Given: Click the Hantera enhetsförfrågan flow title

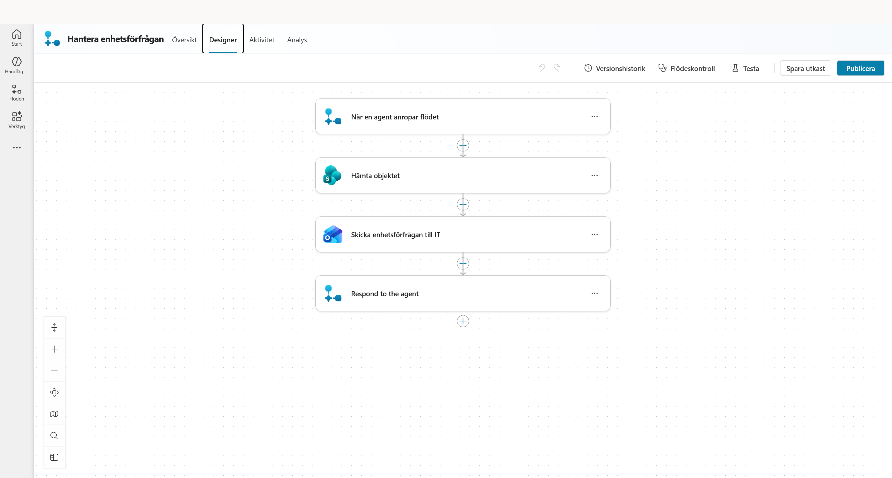Looking at the screenshot, I should pos(115,39).
